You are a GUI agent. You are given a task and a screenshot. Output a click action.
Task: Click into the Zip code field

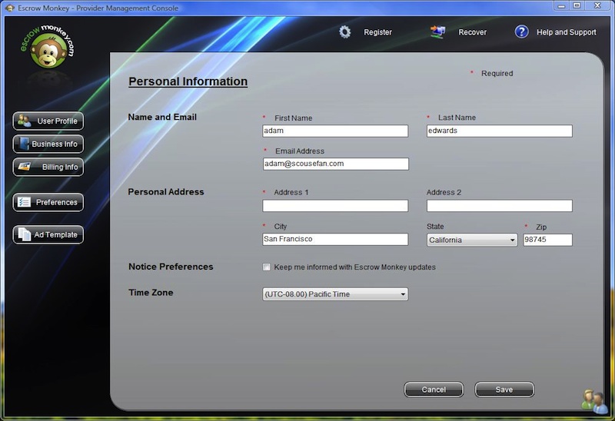click(547, 240)
